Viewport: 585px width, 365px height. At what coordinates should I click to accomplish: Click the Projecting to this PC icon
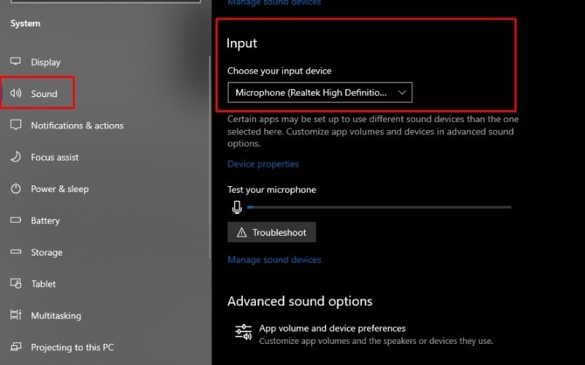pyautogui.click(x=15, y=347)
